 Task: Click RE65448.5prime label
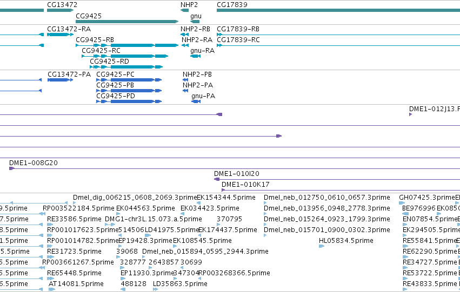[74, 273]
